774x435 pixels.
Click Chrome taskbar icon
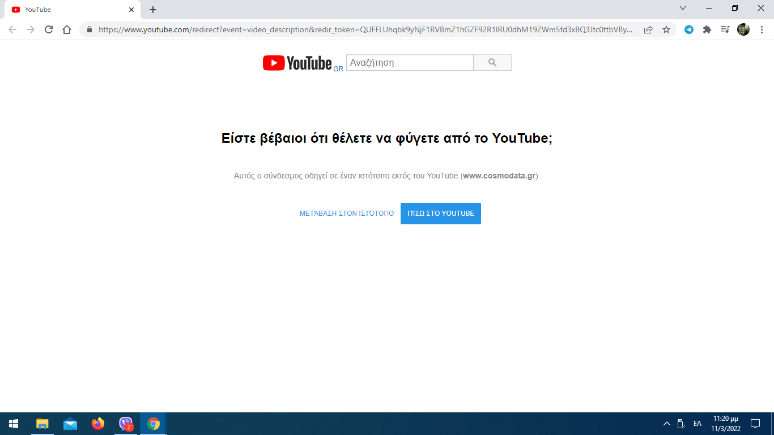(154, 424)
